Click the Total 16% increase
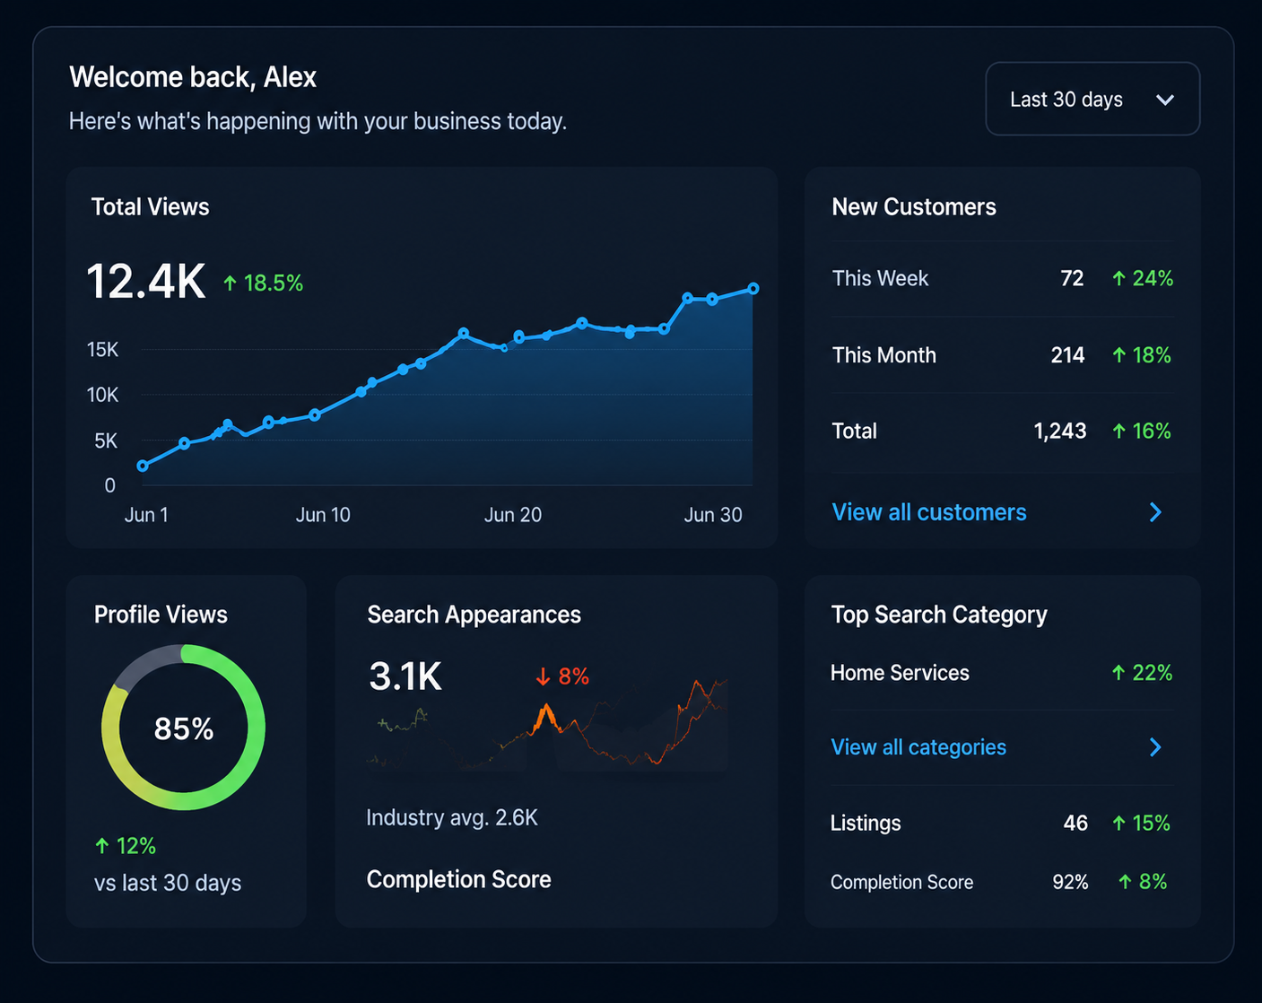 pos(1142,432)
